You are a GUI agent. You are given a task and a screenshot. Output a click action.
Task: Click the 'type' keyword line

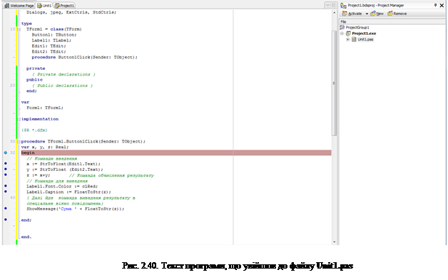coord(26,24)
